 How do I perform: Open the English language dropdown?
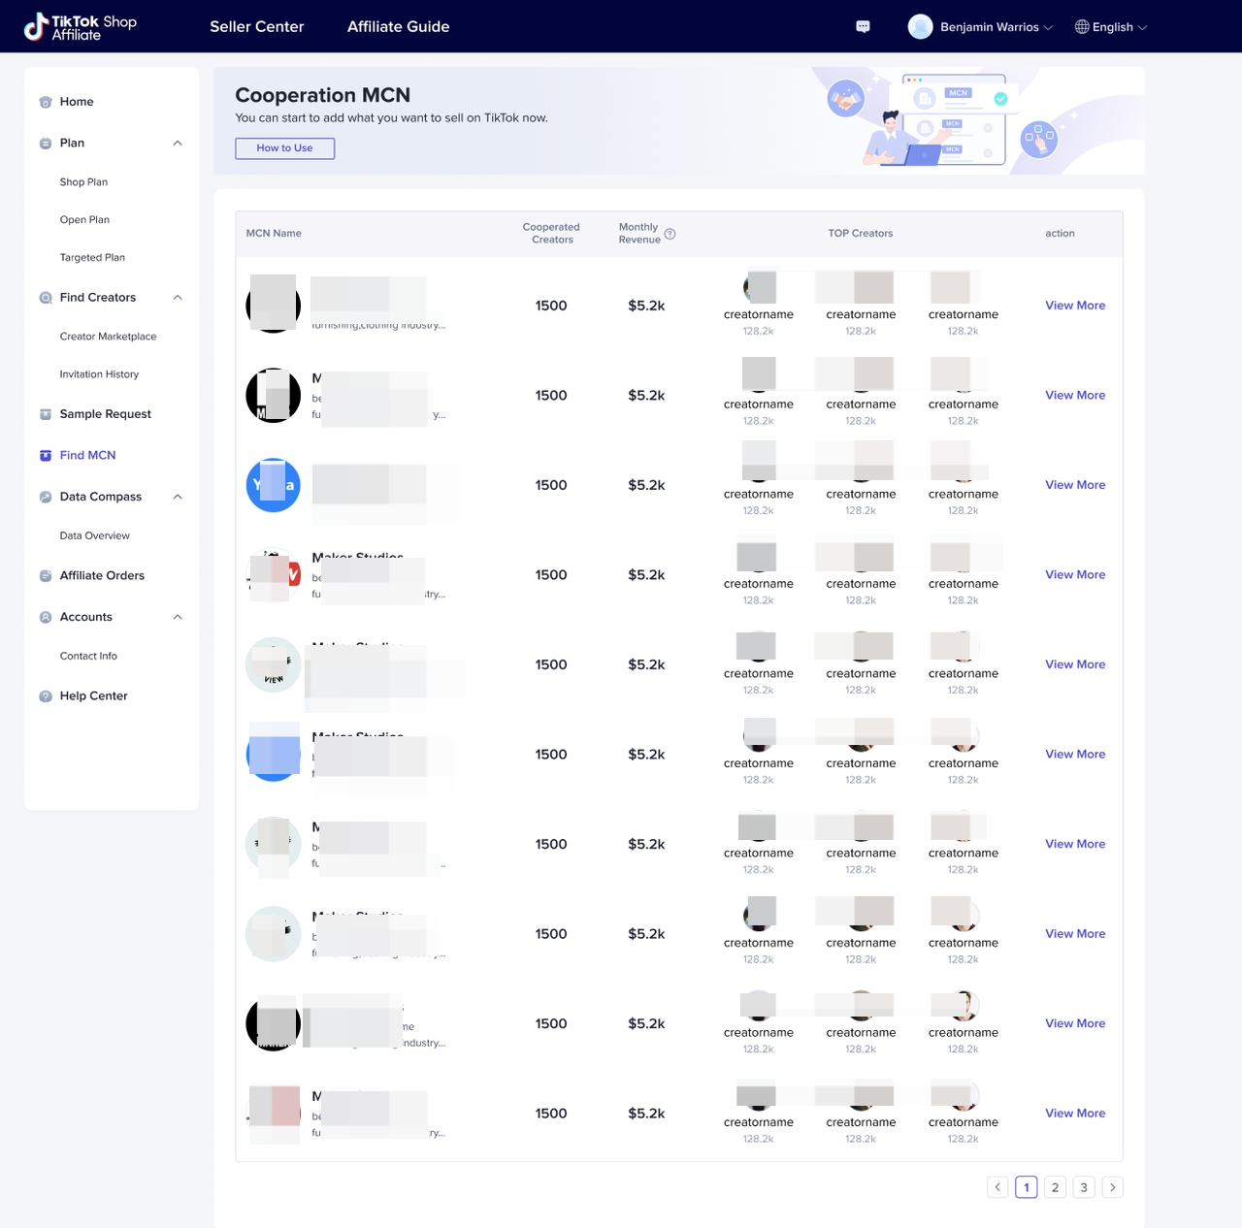[x=1111, y=27]
